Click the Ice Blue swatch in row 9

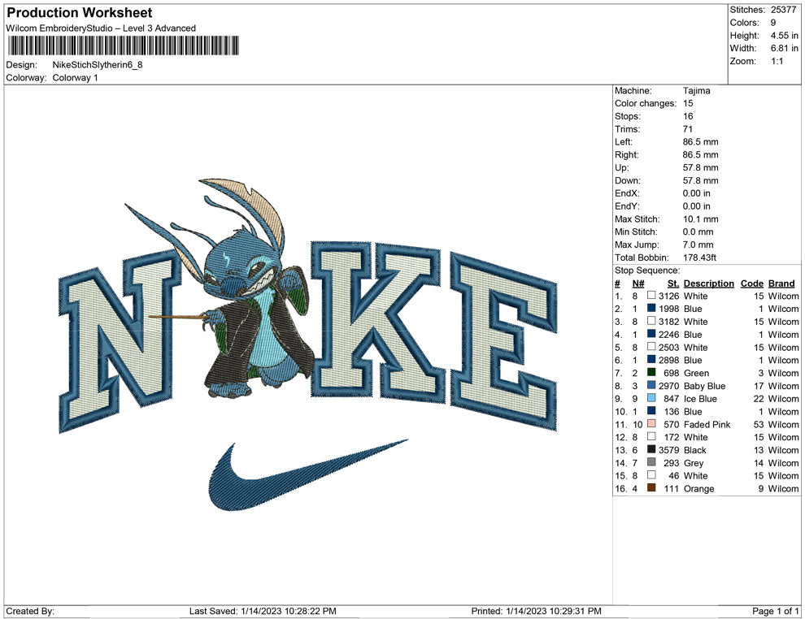point(651,398)
